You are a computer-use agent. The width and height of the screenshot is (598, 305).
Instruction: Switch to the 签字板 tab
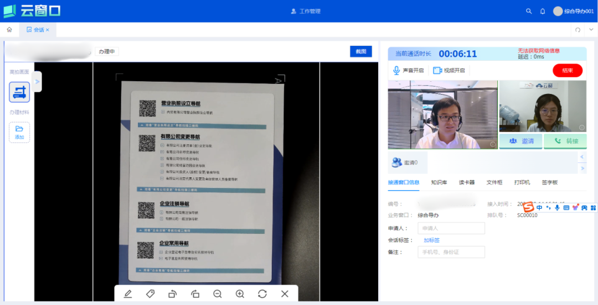(x=550, y=182)
